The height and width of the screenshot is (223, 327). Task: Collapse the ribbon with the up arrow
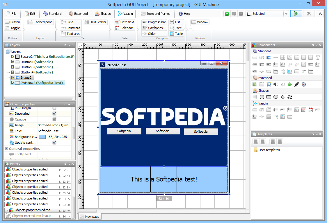320,14
